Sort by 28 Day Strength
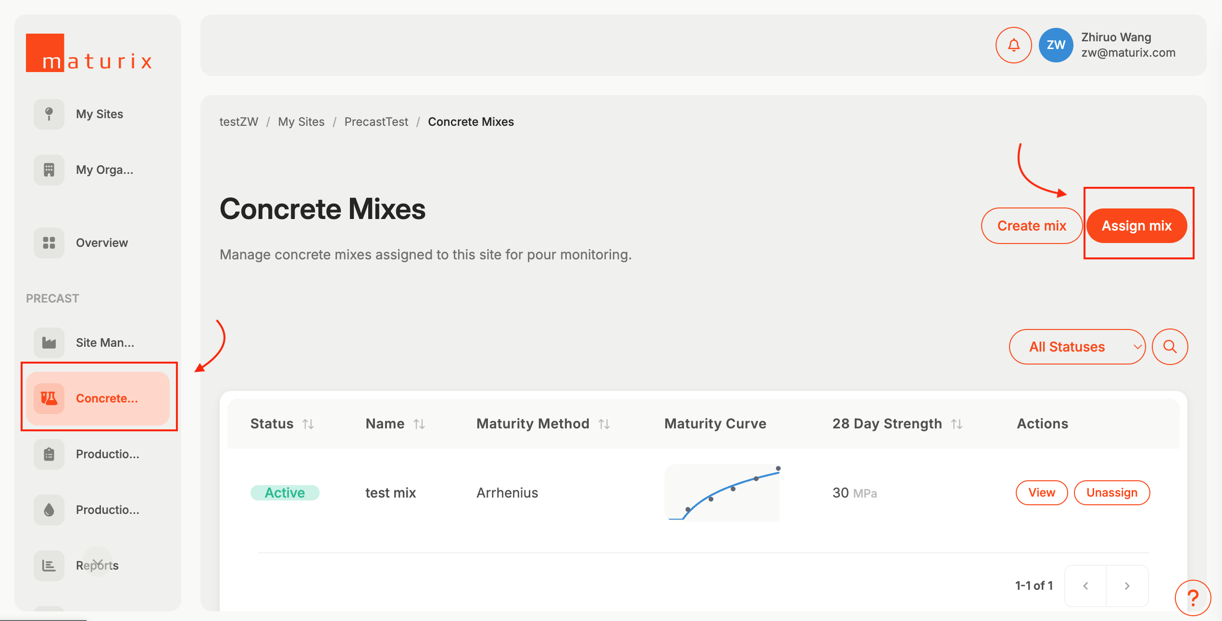 957,424
